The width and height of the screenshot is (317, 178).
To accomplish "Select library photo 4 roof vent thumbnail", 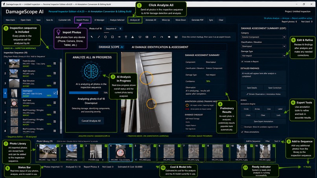I will click(120, 152).
